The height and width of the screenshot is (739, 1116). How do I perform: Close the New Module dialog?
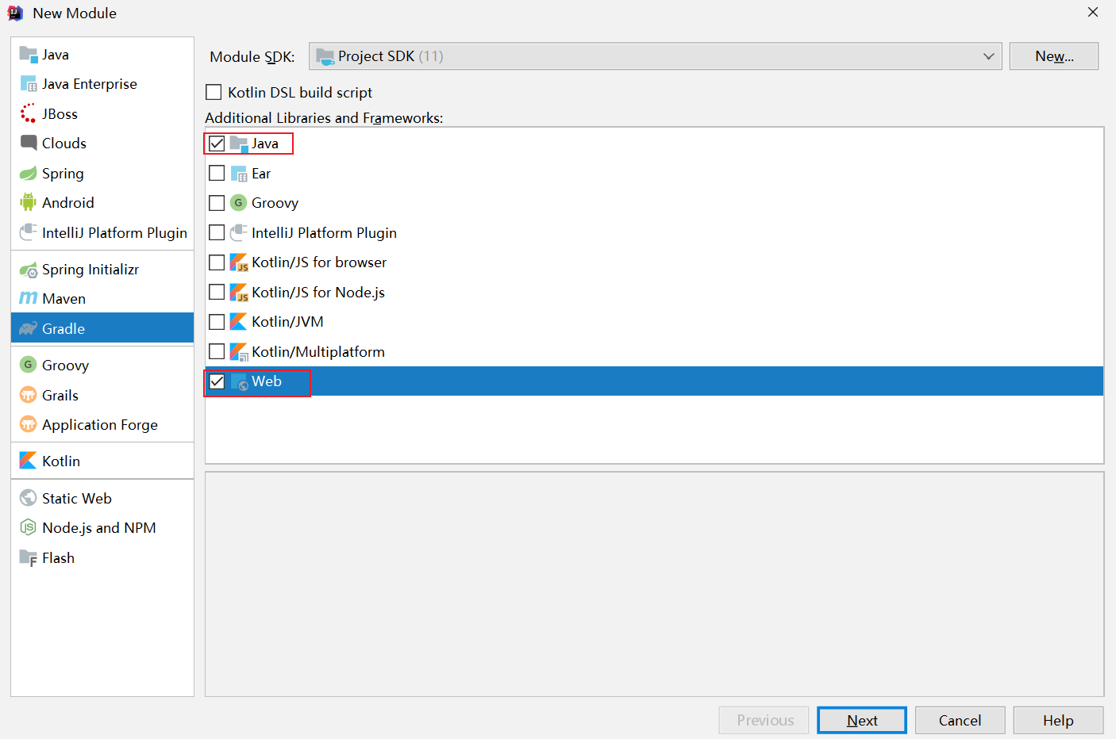pyautogui.click(x=1093, y=12)
